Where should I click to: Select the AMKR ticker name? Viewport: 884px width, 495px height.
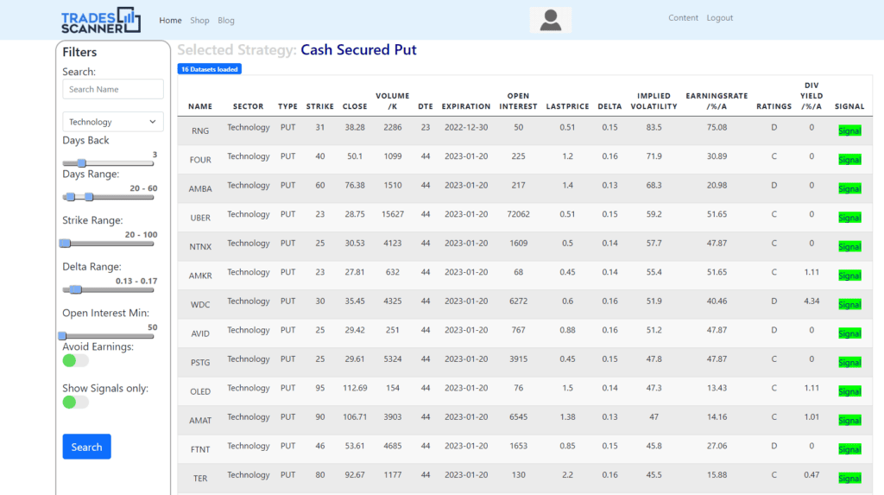200,276
